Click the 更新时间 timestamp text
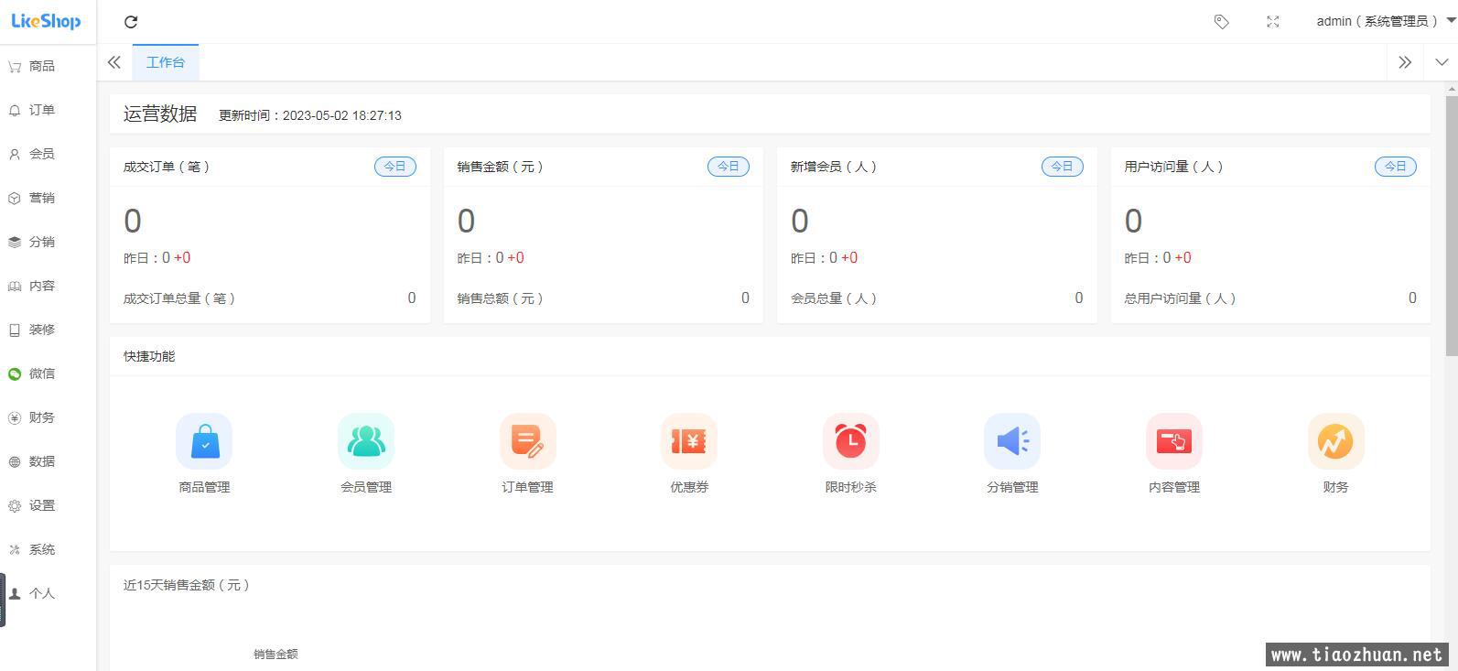1458x671 pixels. (x=310, y=115)
